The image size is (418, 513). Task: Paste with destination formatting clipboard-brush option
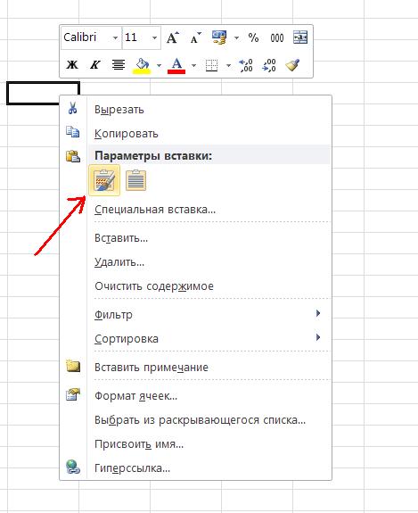pos(104,180)
